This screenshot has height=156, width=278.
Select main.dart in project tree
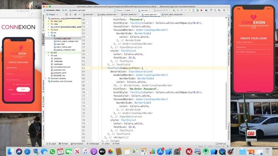pyautogui.click(x=60, y=44)
